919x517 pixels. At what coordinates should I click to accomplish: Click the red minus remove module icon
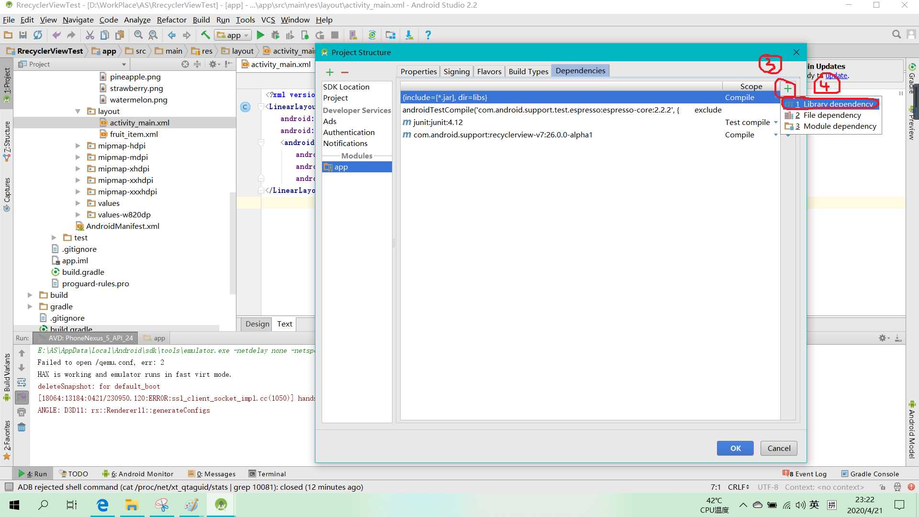pyautogui.click(x=345, y=72)
